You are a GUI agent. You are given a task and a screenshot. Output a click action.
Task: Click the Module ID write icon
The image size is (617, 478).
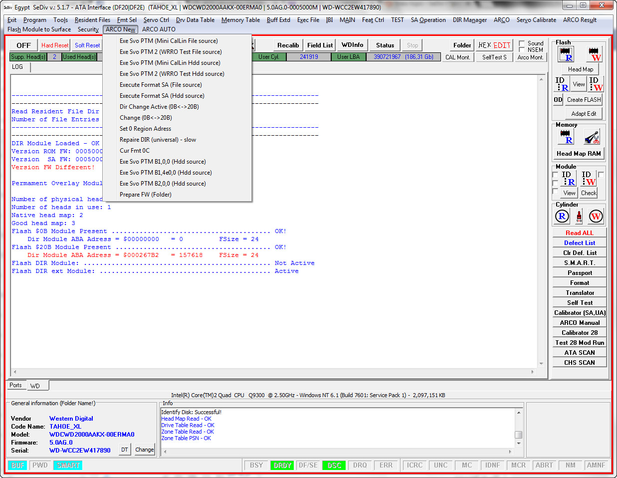589,179
